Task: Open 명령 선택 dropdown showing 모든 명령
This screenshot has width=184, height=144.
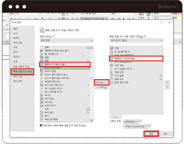Action: (67, 40)
